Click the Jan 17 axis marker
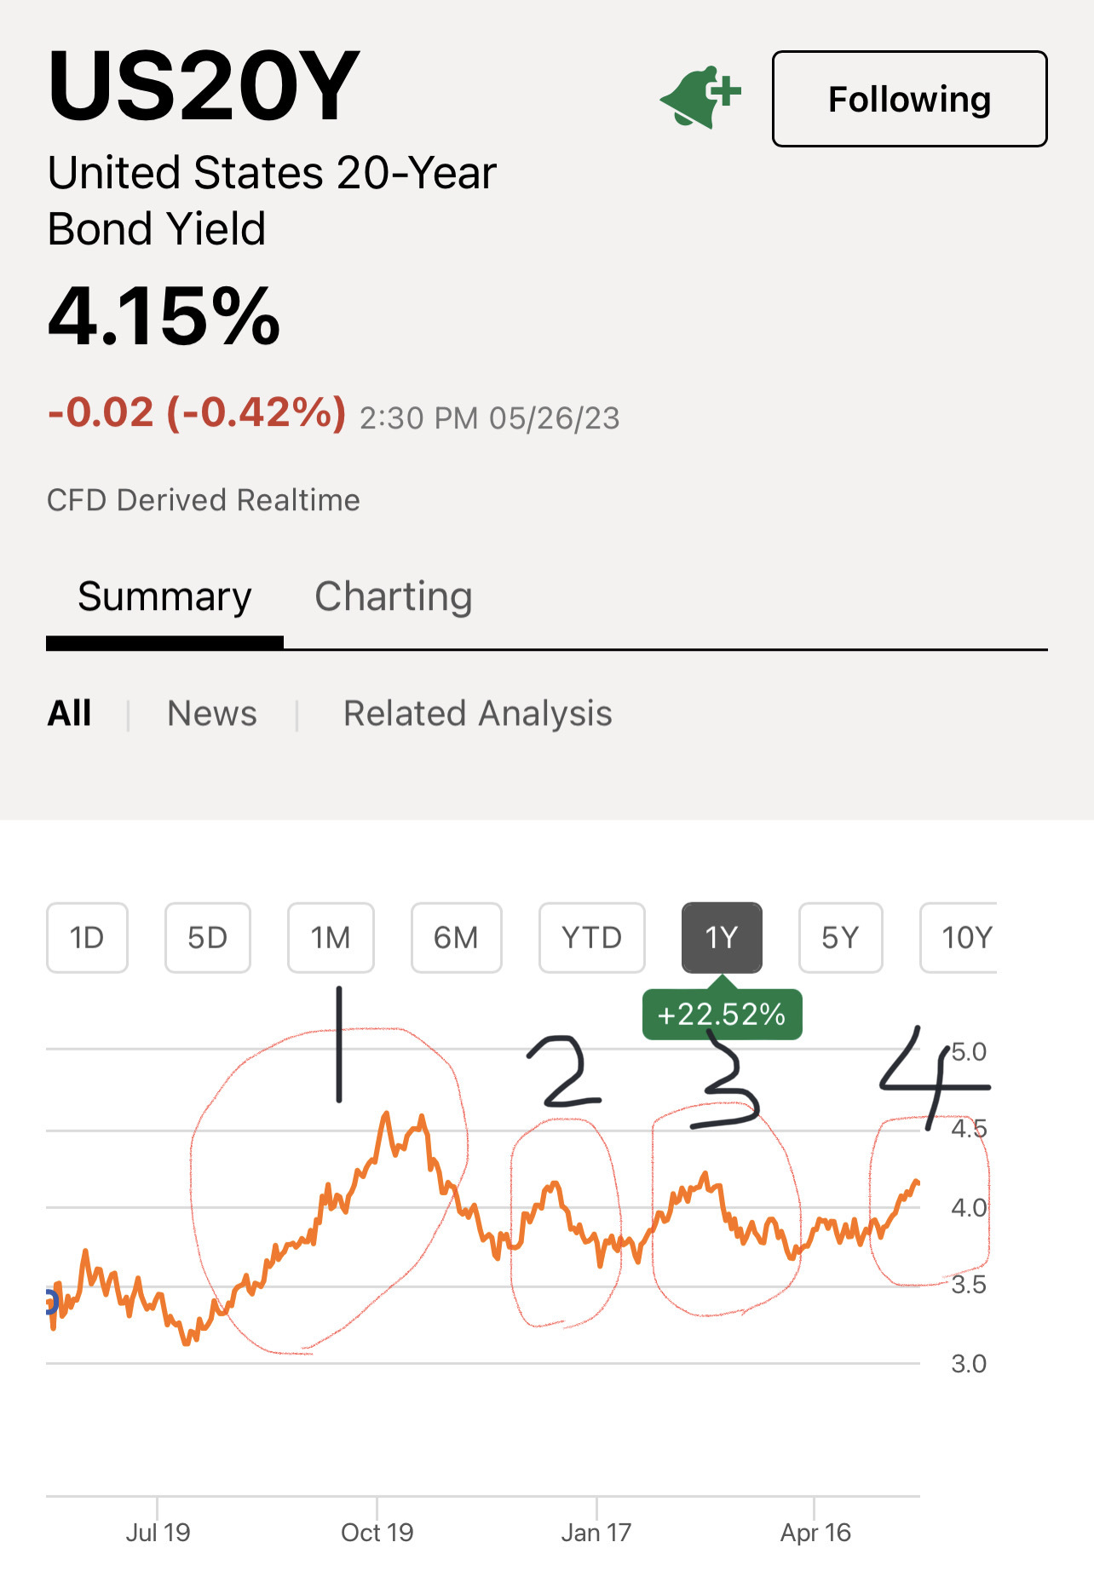The height and width of the screenshot is (1594, 1094). coord(596,1533)
